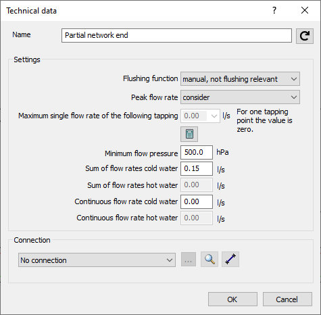The width and height of the screenshot is (321, 315).
Task: Click the Name field with Partial network end
Action: tap(176, 35)
